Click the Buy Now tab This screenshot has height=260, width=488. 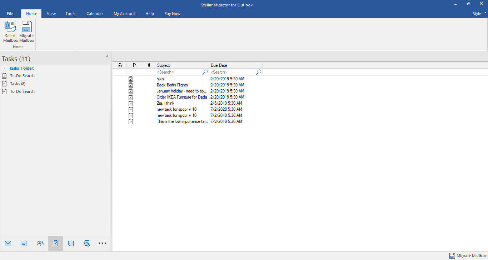[x=172, y=14]
